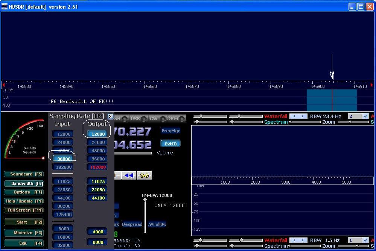The width and height of the screenshot is (376, 251).
Task: Click right scroll arrow on frequency scale
Action: [372, 85]
